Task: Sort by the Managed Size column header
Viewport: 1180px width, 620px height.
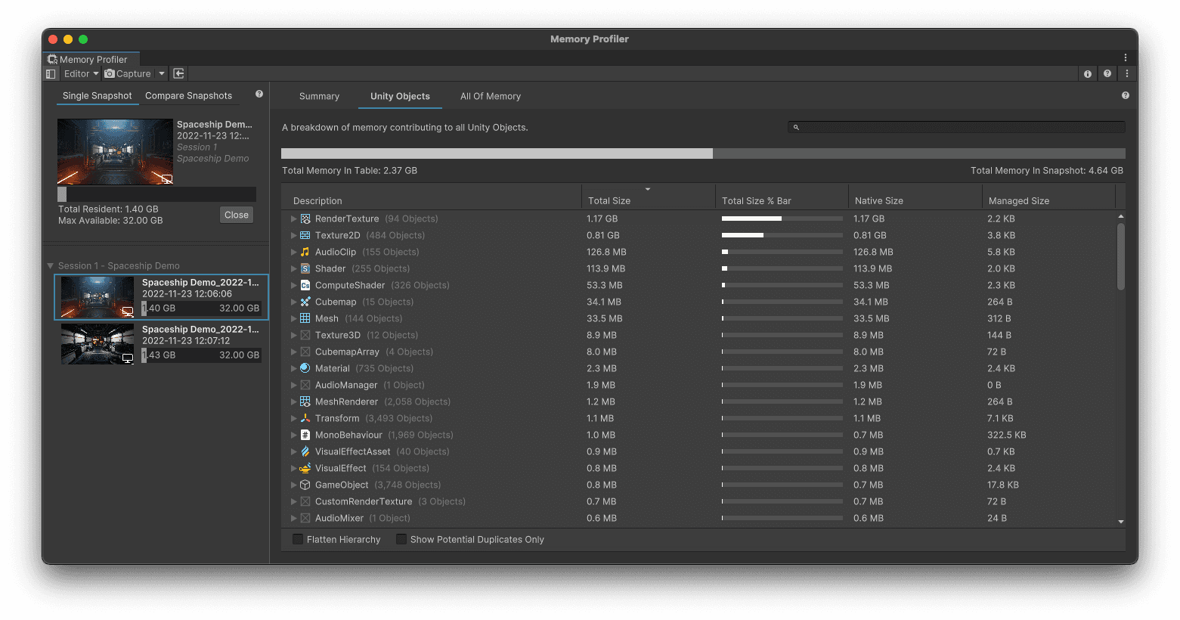Action: coord(1049,197)
